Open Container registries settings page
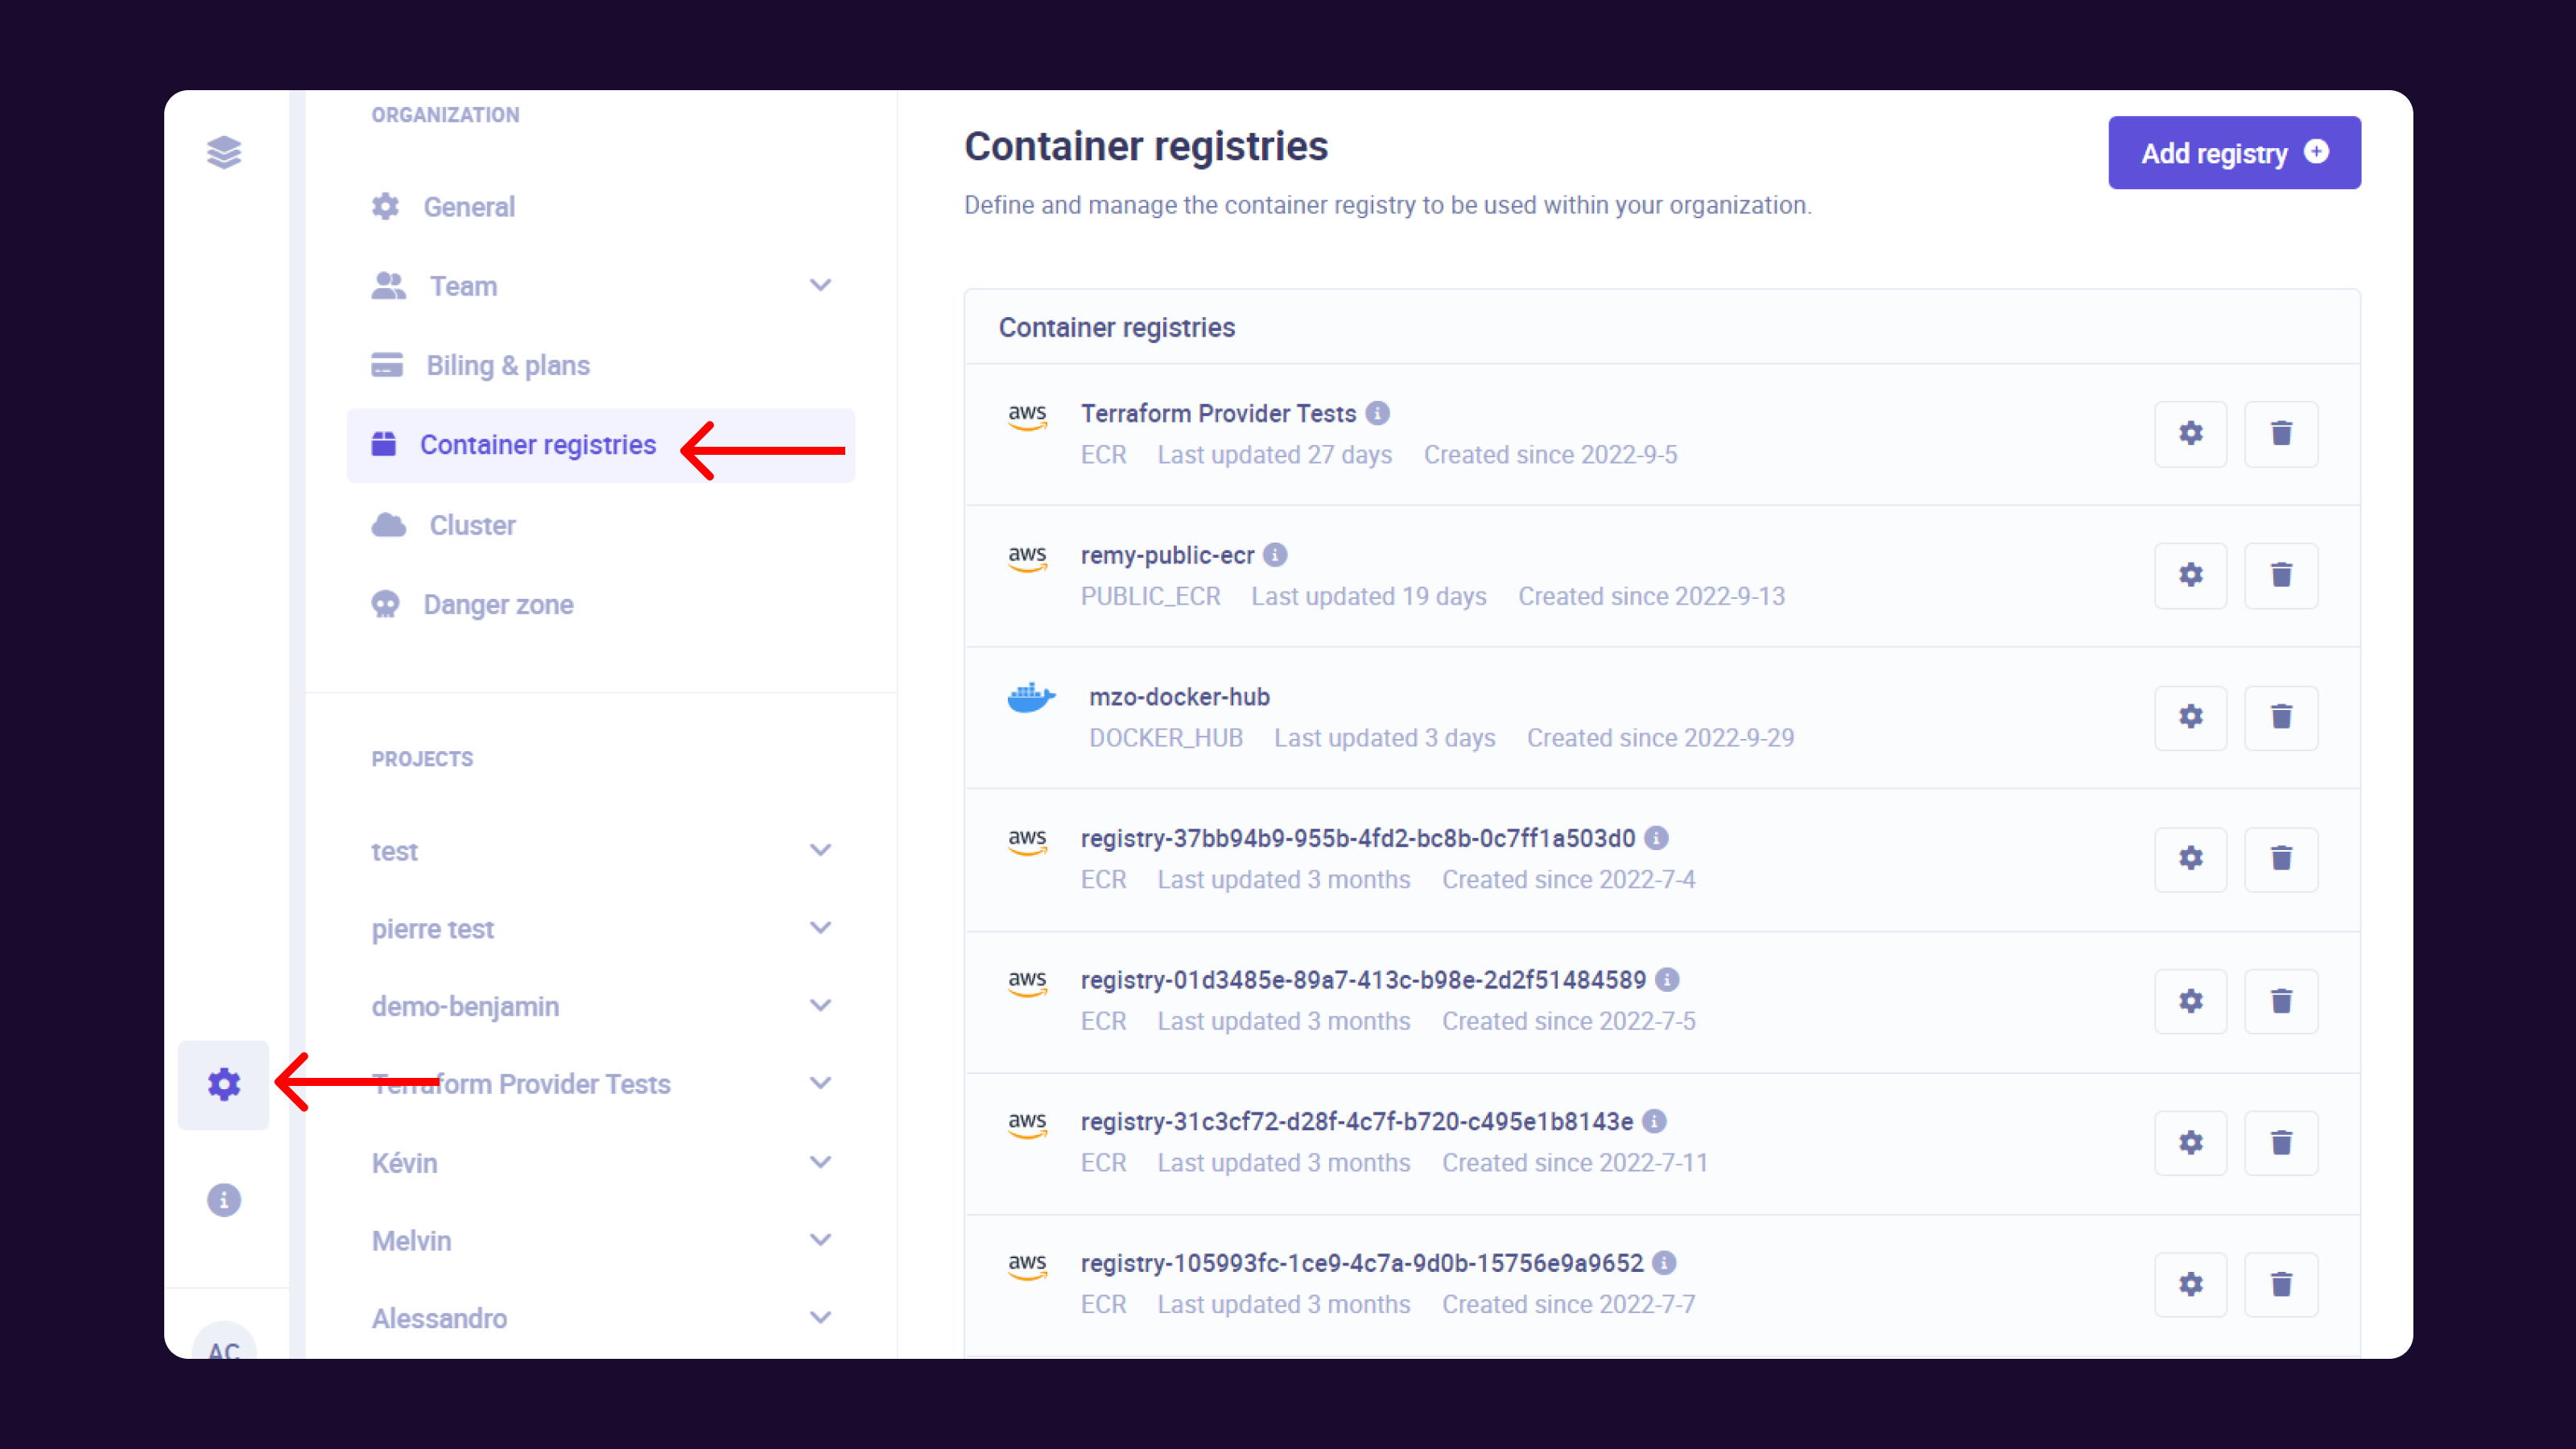This screenshot has width=2576, height=1449. pos(539,446)
